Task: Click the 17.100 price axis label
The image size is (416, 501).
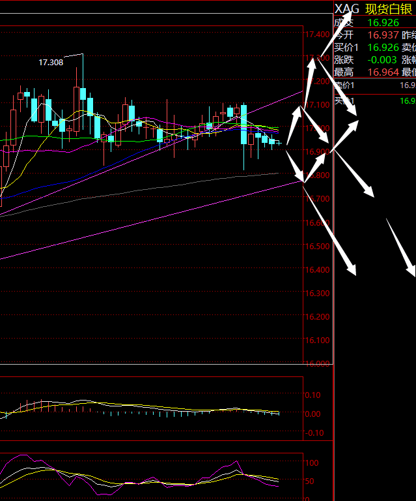Action: [x=317, y=104]
